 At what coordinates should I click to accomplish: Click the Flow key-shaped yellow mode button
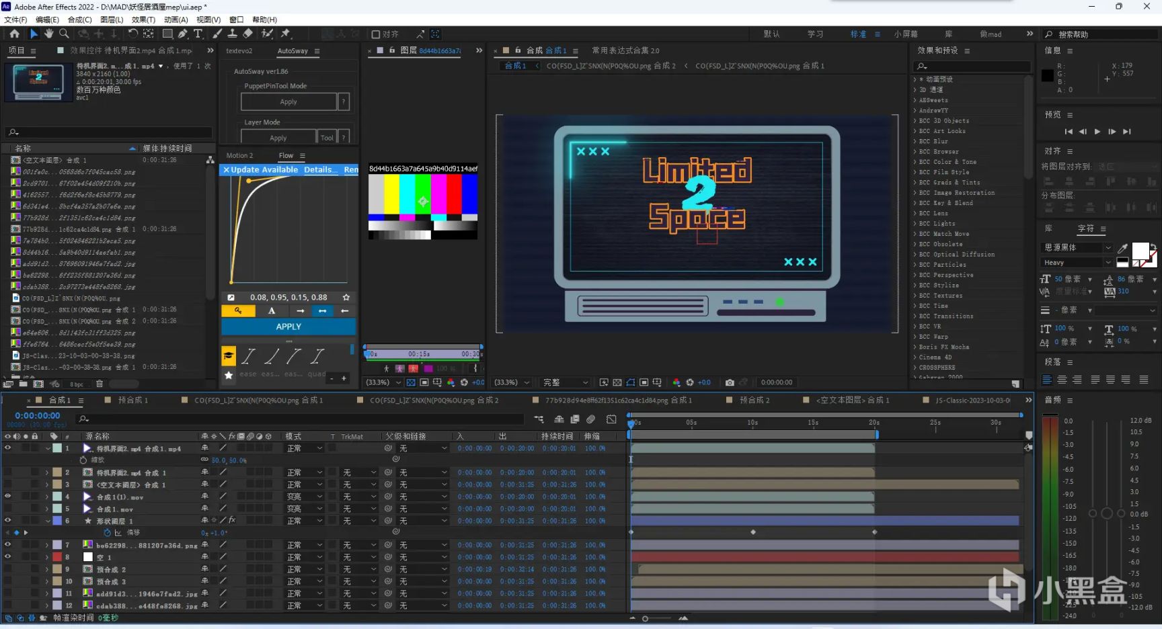238,310
